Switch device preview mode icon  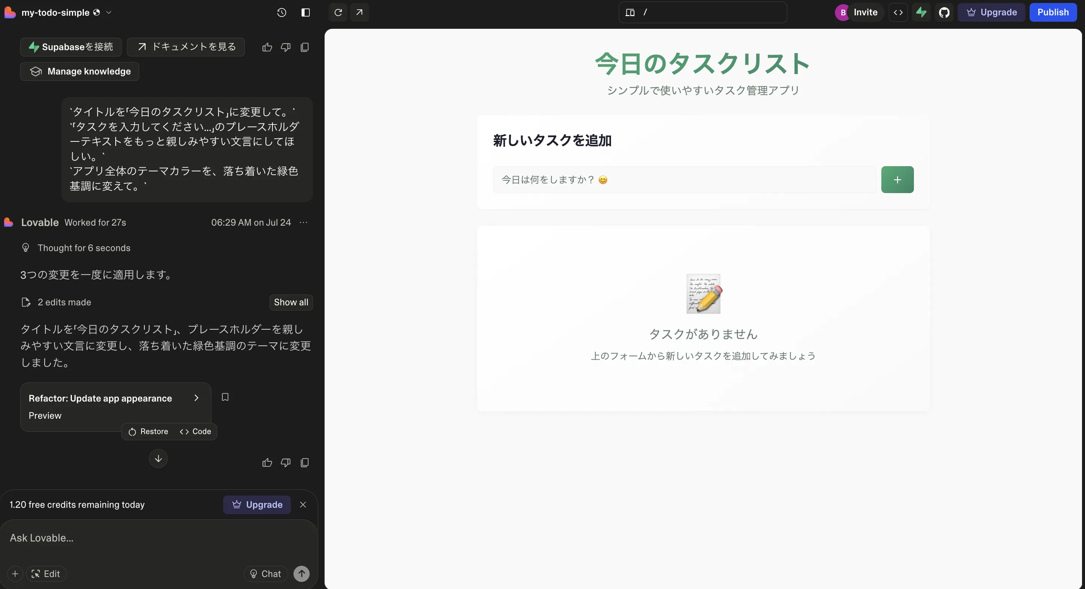click(630, 12)
